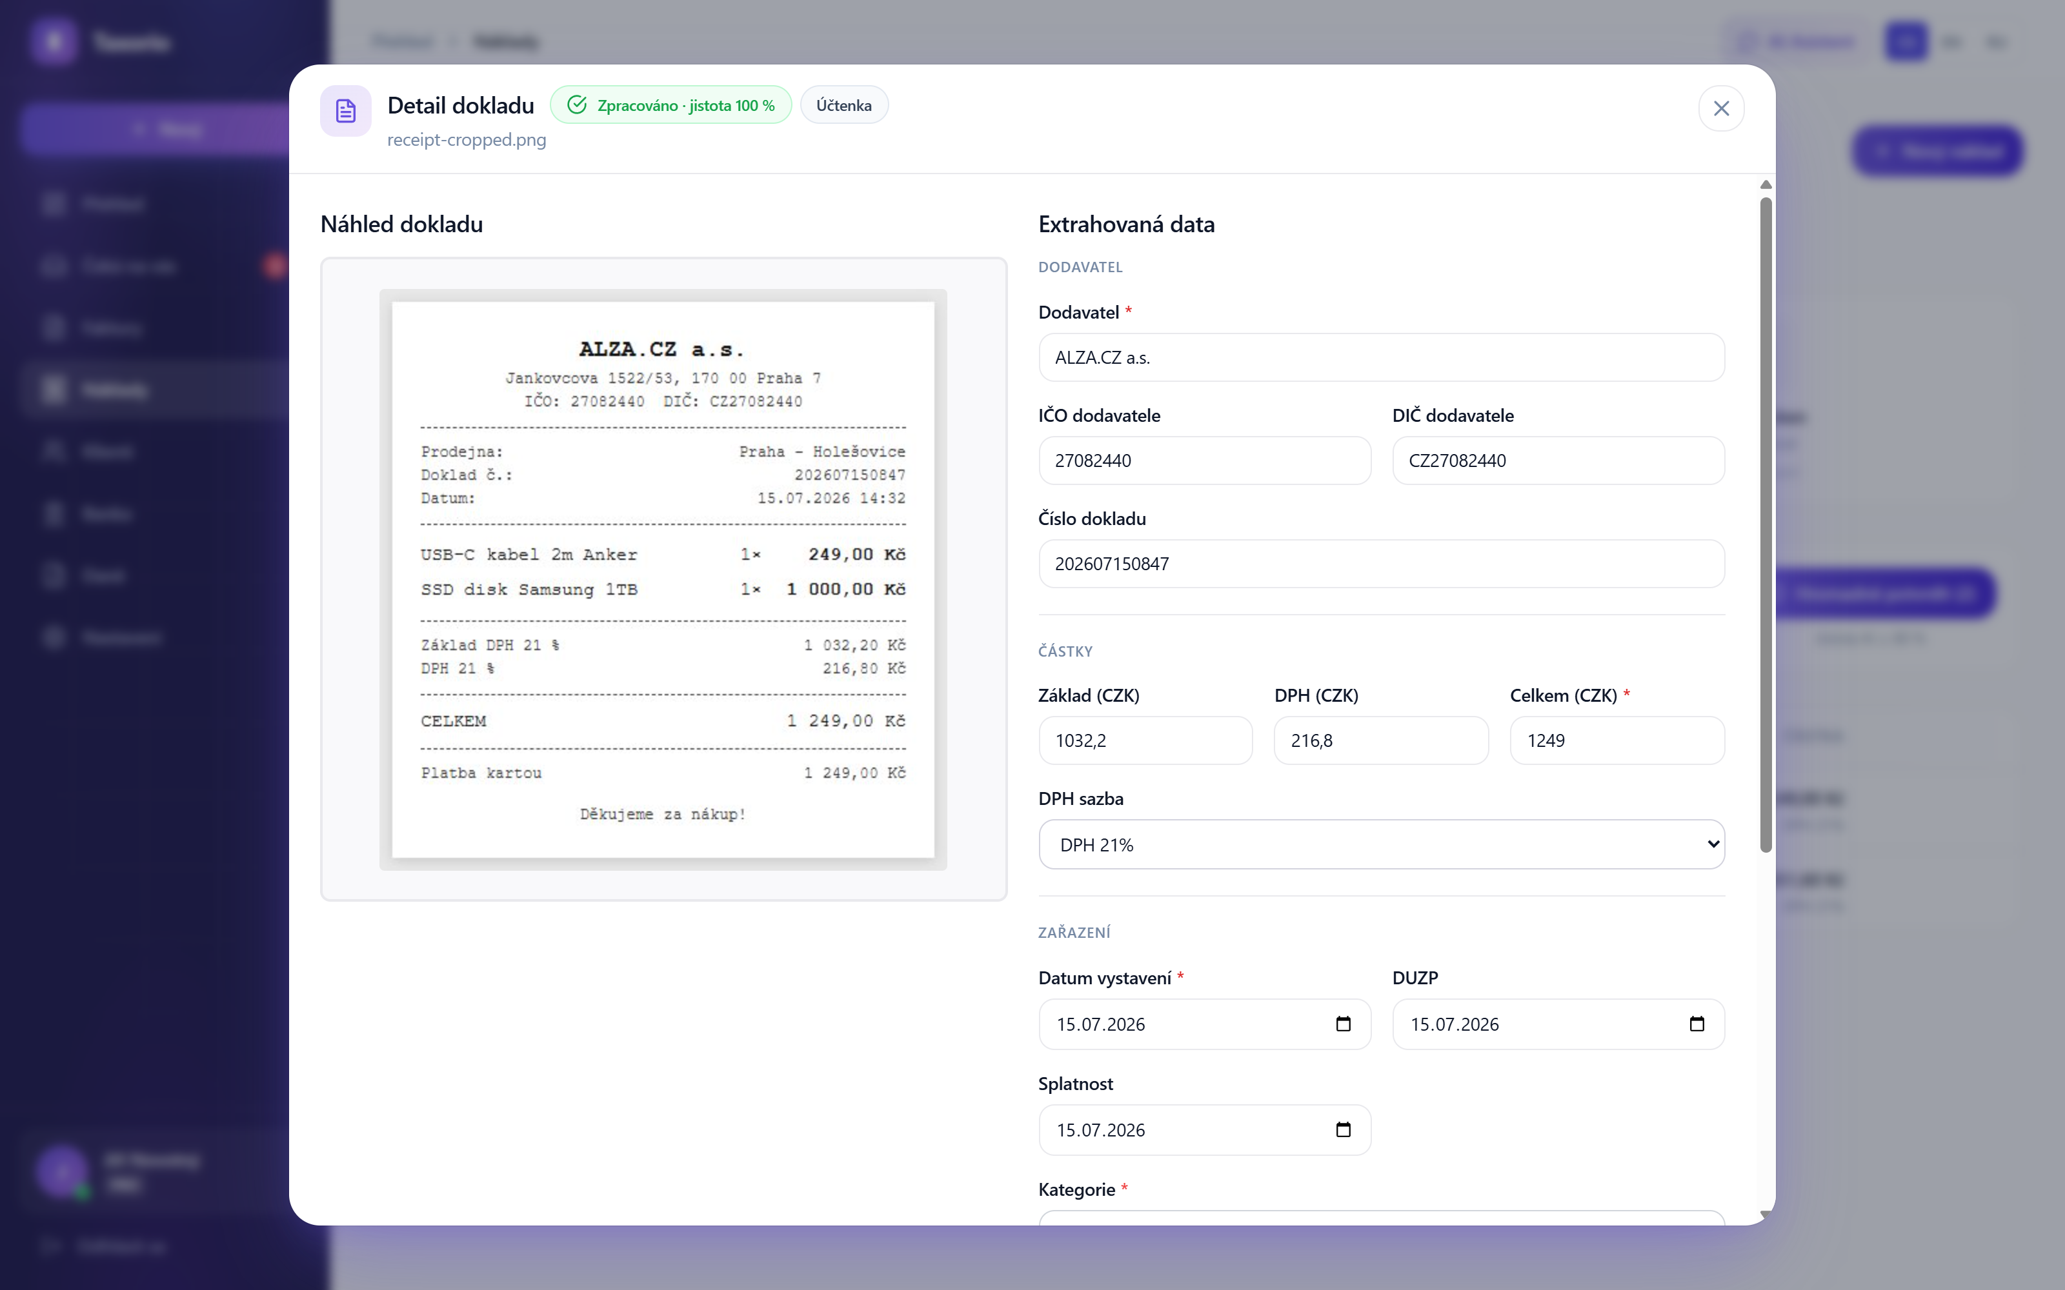Edit the DIČ dodavatele field
The height and width of the screenshot is (1290, 2065).
click(x=1558, y=461)
